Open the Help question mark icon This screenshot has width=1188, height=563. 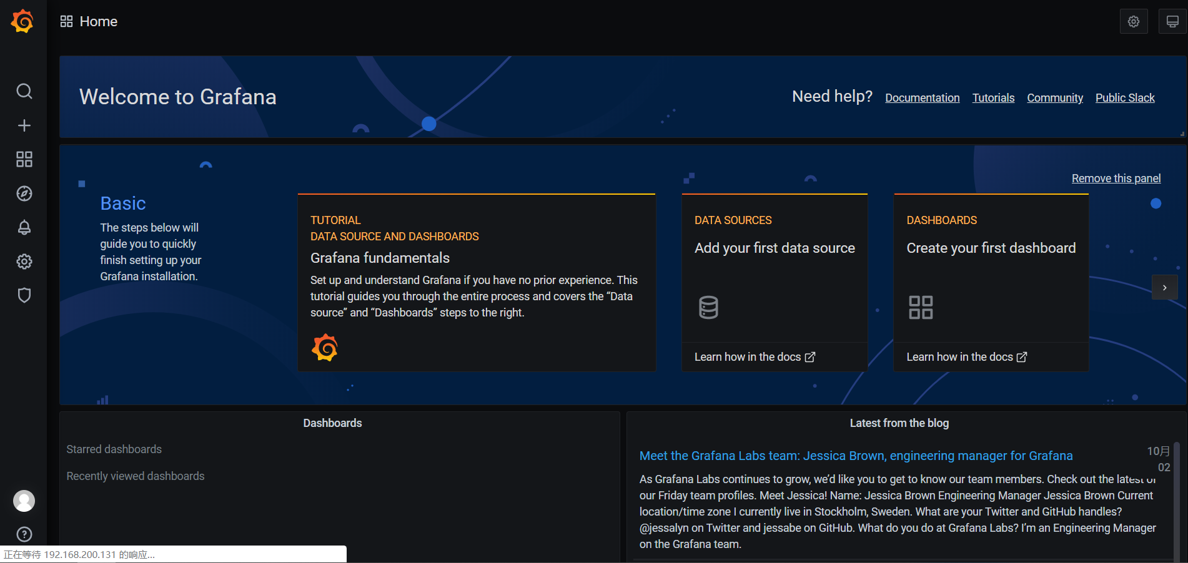(x=24, y=534)
